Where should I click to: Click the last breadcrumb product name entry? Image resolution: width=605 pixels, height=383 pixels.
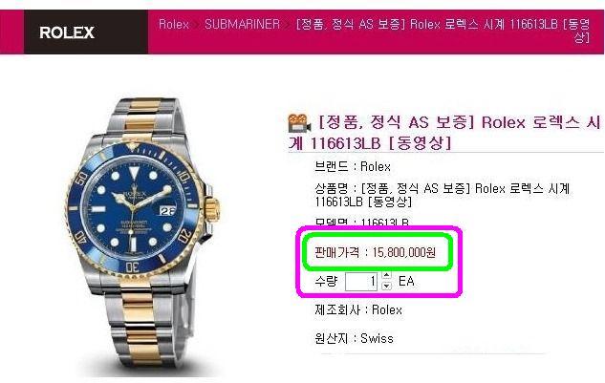click(x=443, y=30)
